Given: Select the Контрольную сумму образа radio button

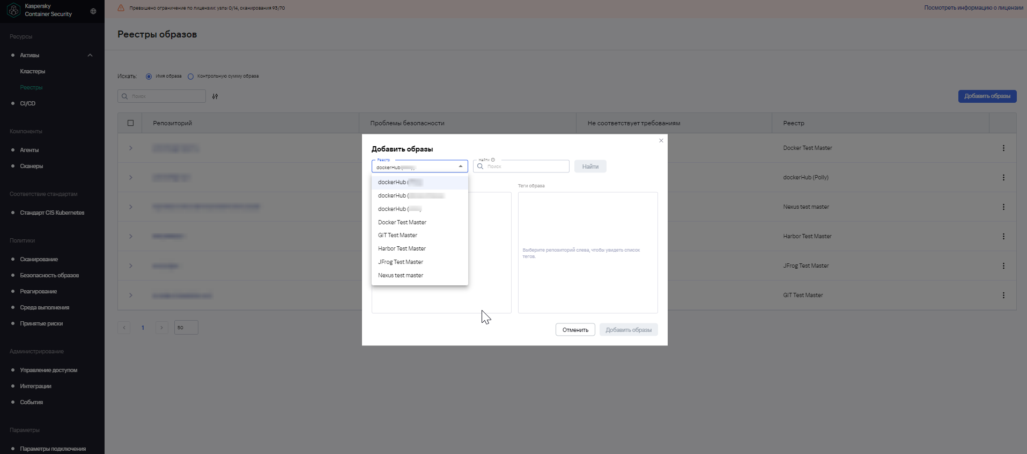Looking at the screenshot, I should click(x=190, y=77).
